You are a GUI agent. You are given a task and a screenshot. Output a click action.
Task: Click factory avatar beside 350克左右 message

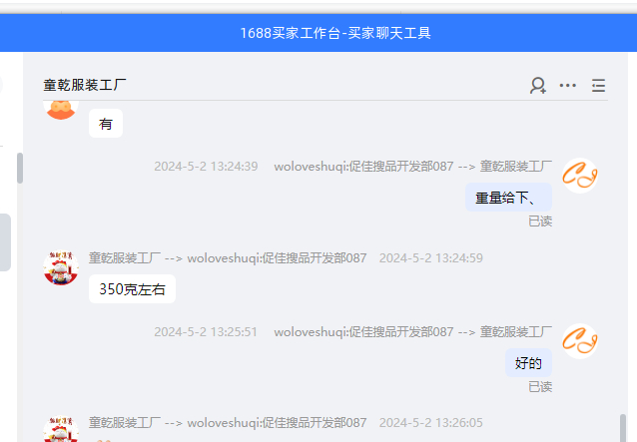[62, 267]
